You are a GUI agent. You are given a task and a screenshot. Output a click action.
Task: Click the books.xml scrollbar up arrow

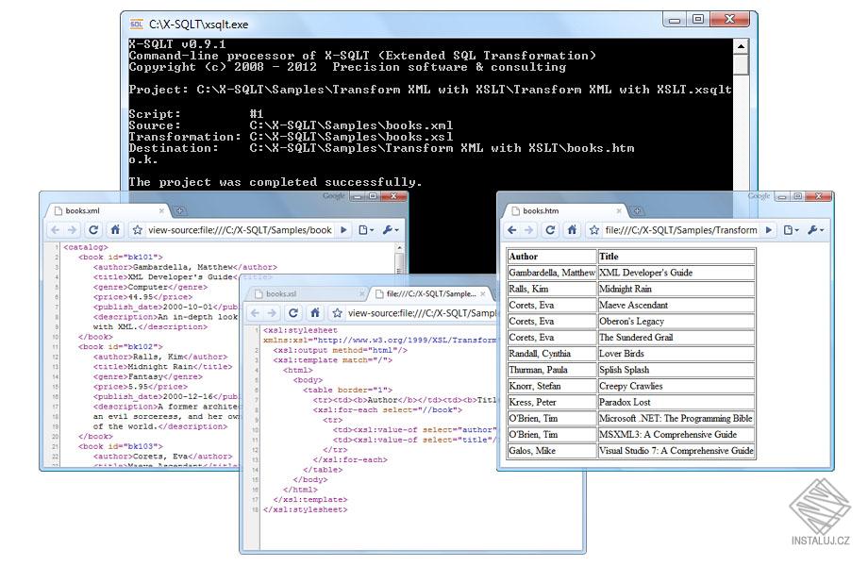tap(400, 248)
